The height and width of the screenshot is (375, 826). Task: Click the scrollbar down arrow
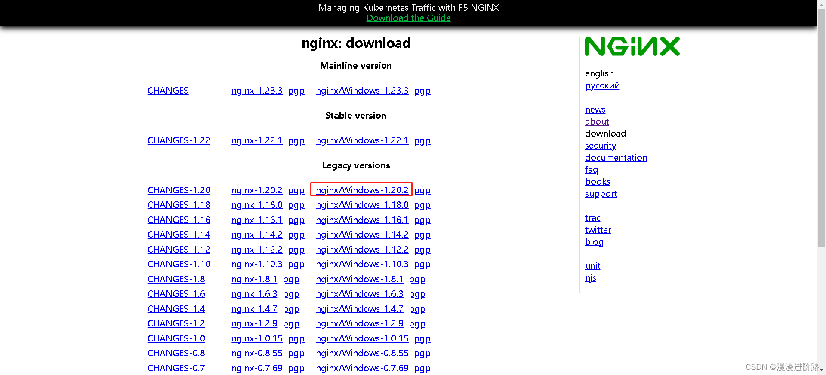point(821,370)
